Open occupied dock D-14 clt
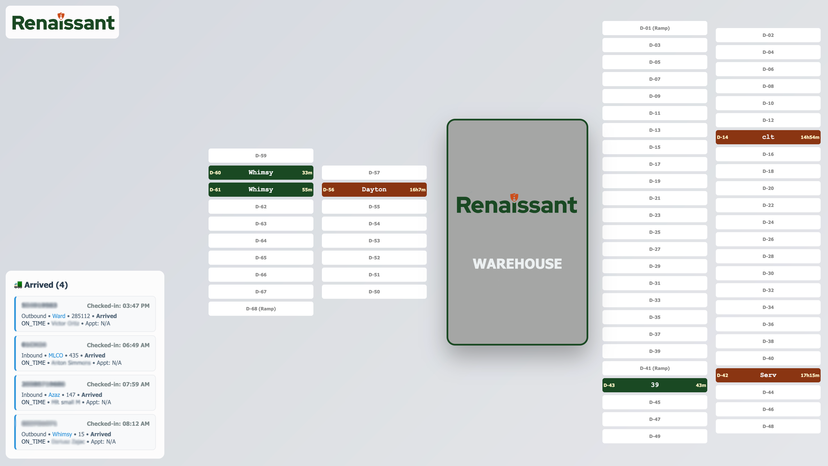Screen dimensions: 828x466 point(768,137)
